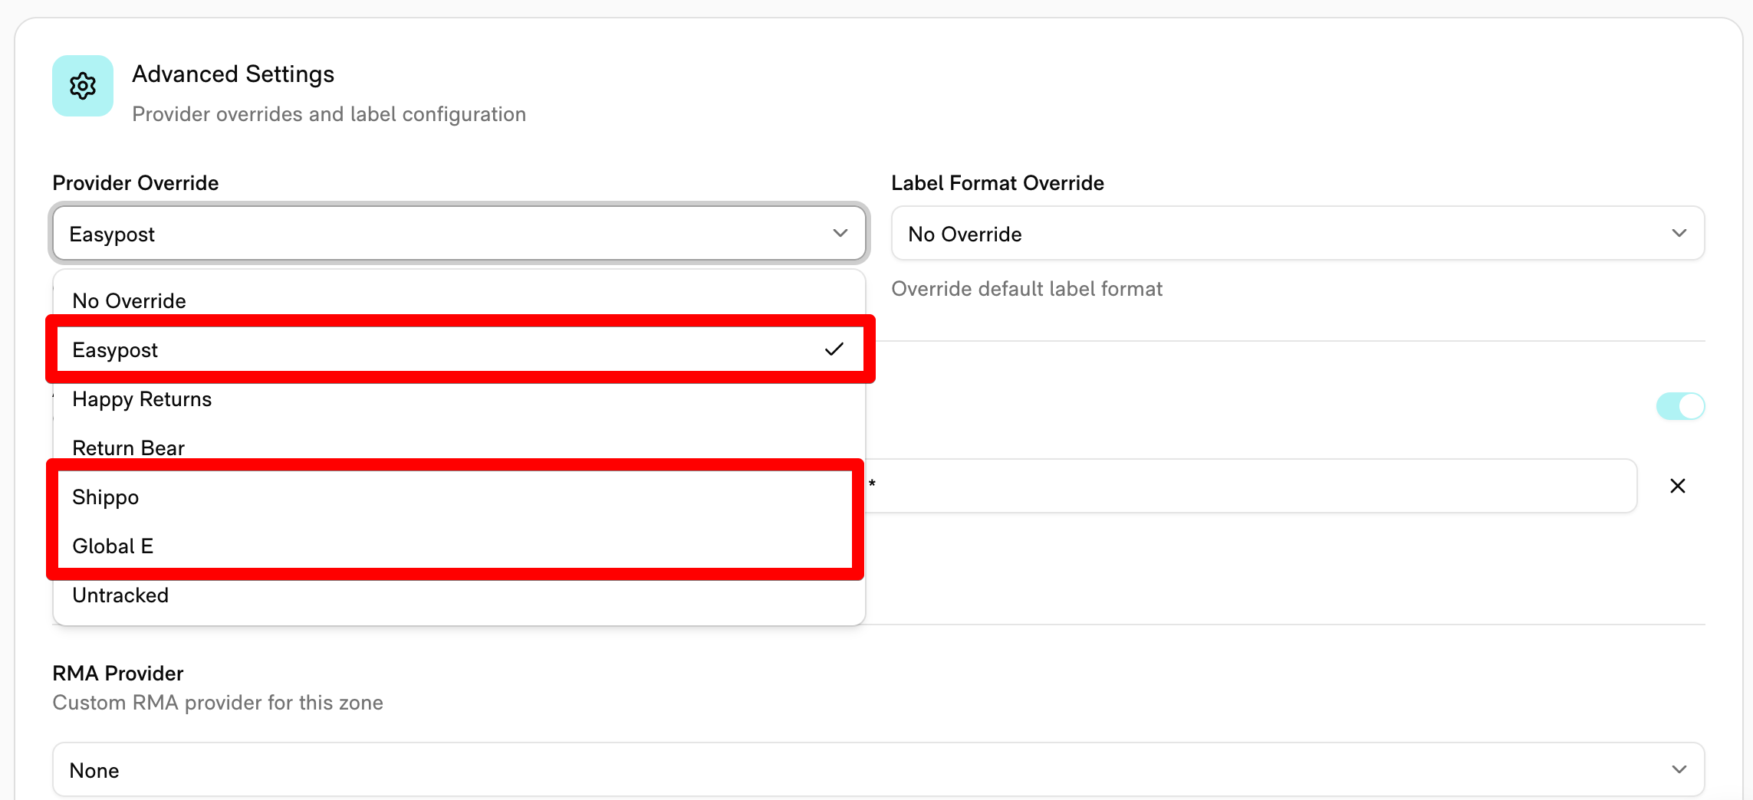Image resolution: width=1753 pixels, height=800 pixels.
Task: Select Global E provider option
Action: pyautogui.click(x=459, y=546)
